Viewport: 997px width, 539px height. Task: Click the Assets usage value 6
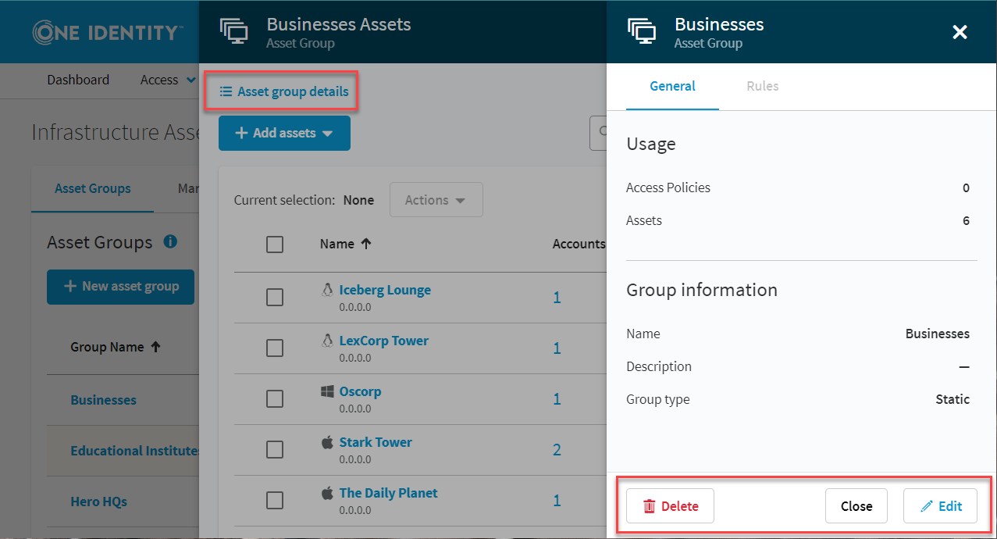[966, 220]
